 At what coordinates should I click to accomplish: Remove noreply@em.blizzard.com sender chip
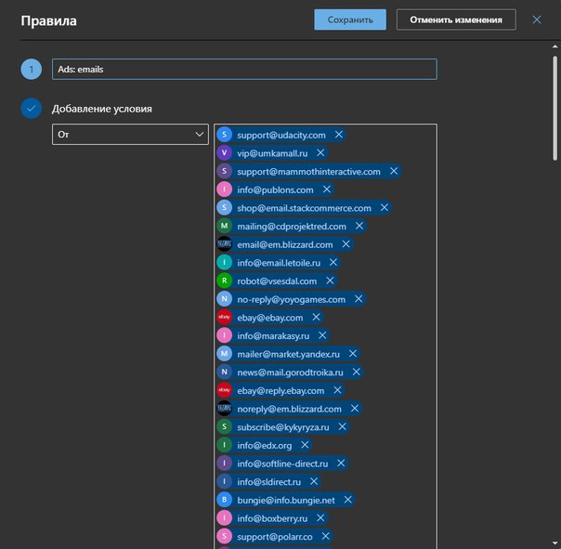click(x=355, y=409)
